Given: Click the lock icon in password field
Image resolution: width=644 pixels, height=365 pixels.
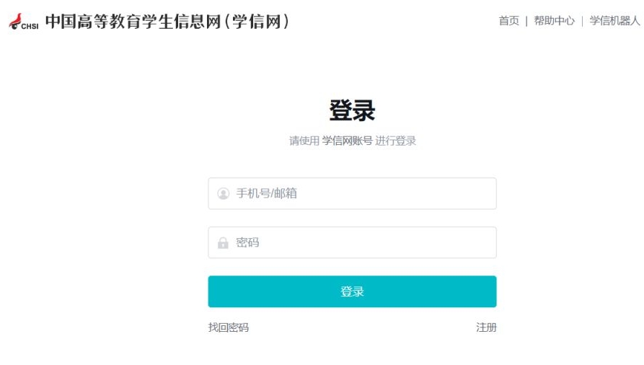Looking at the screenshot, I should [223, 243].
